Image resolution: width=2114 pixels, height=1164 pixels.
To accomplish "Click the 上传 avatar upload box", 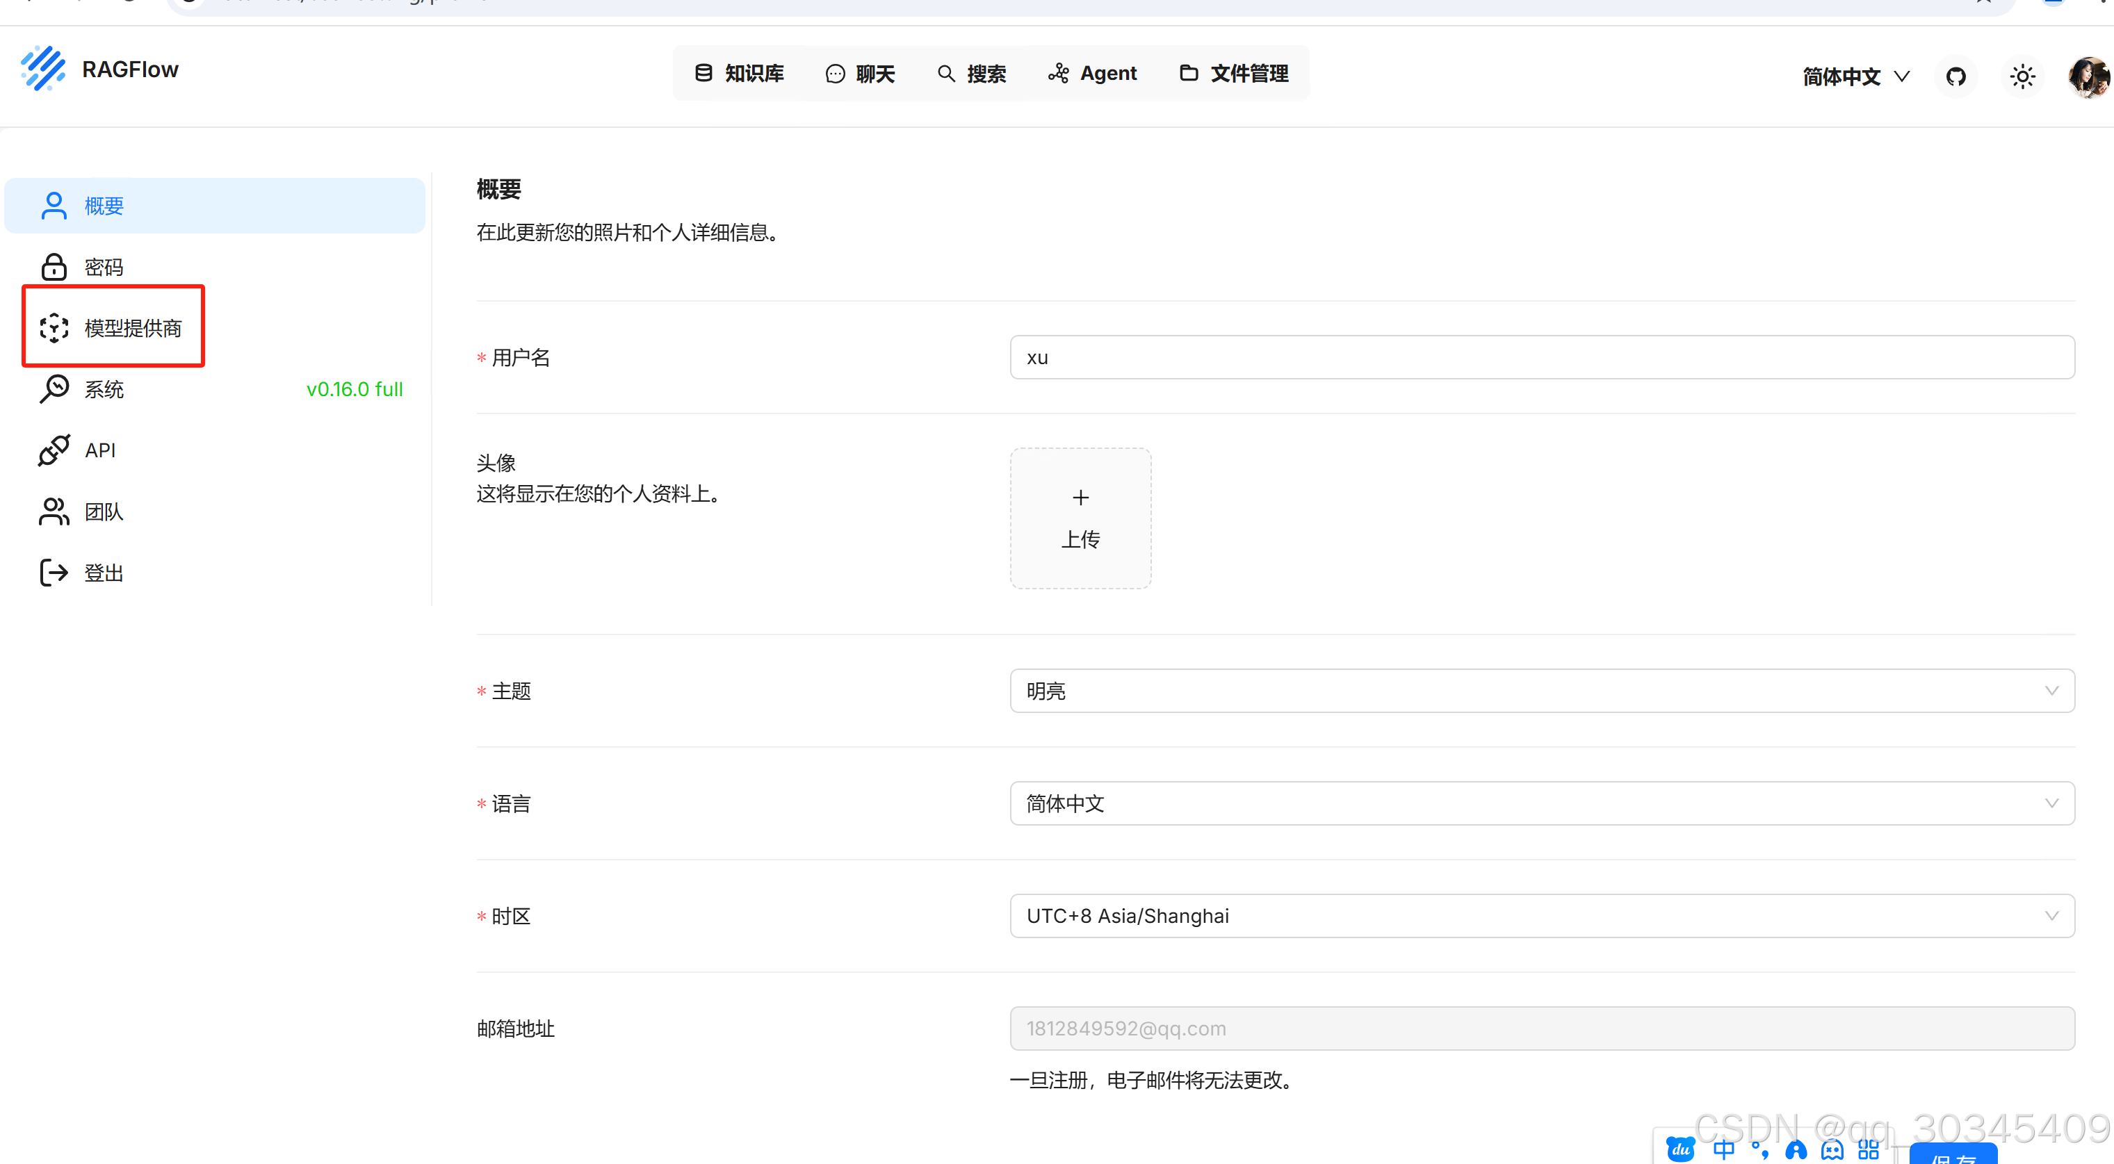I will coord(1080,518).
